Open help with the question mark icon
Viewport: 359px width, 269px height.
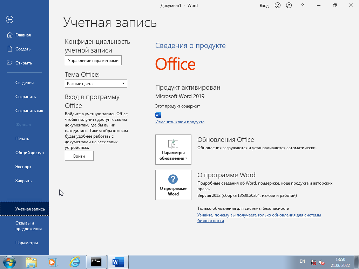click(303, 5)
